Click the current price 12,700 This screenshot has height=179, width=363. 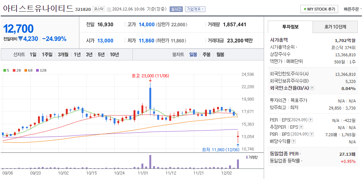(18, 29)
